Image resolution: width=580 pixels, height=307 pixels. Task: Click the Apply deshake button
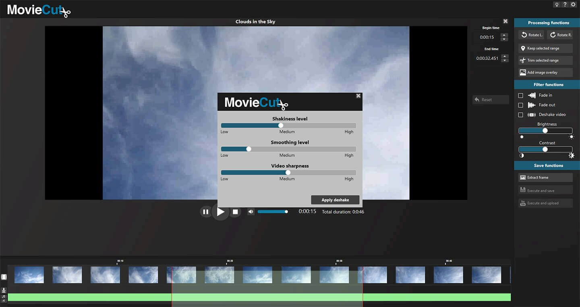pyautogui.click(x=335, y=200)
